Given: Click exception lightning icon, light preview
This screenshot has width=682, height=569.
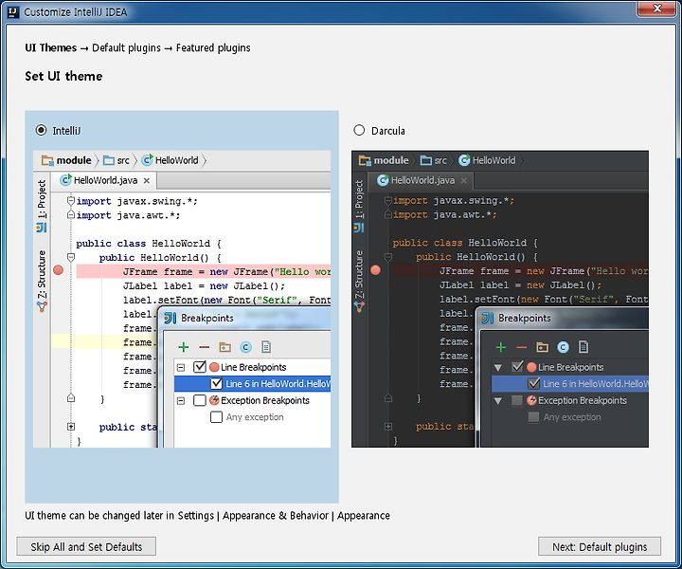Looking at the screenshot, I should tap(214, 400).
